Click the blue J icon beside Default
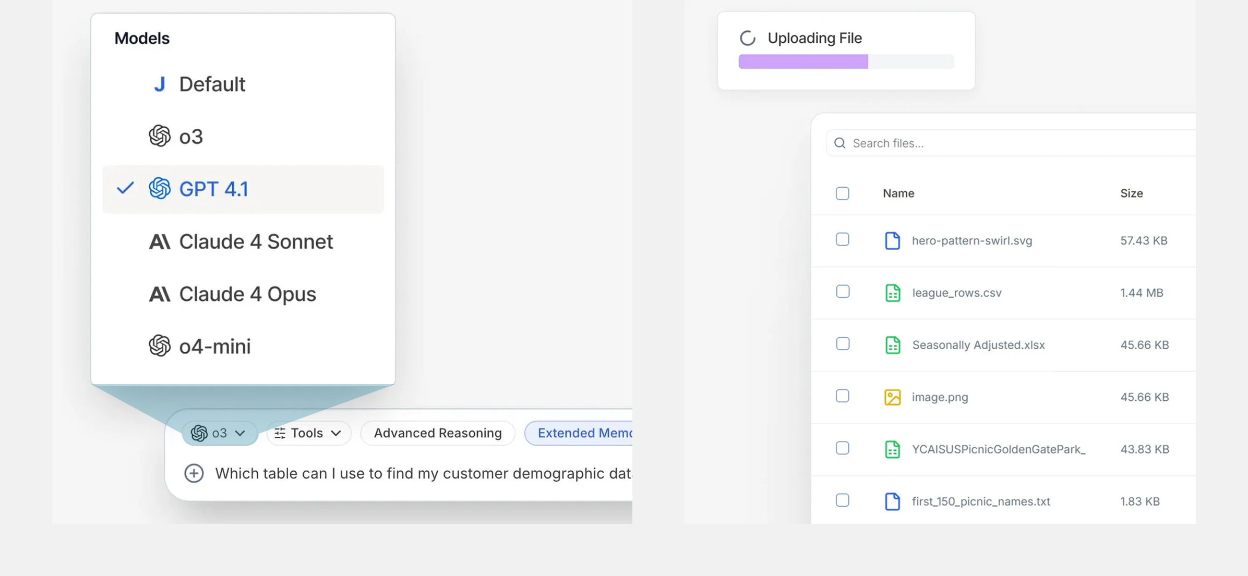1248x576 pixels. tap(160, 84)
